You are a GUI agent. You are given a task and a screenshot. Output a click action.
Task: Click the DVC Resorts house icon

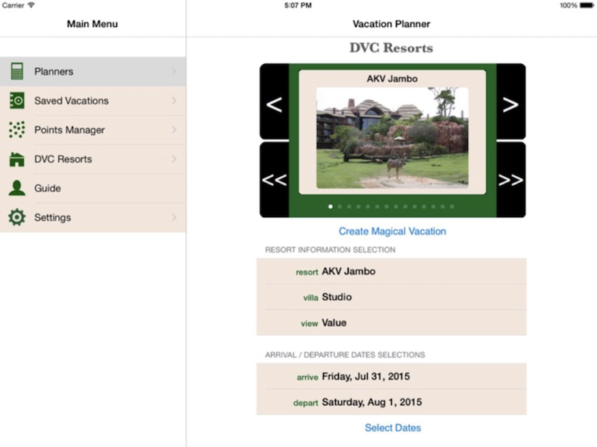[16, 159]
